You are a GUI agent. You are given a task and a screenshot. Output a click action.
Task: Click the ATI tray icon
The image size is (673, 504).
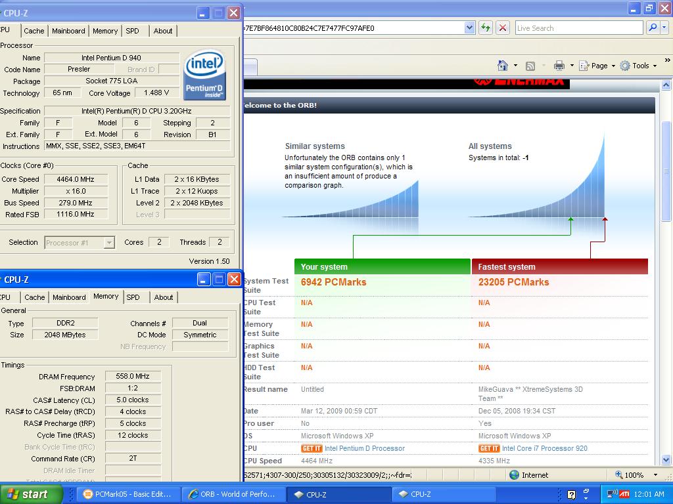point(624,494)
